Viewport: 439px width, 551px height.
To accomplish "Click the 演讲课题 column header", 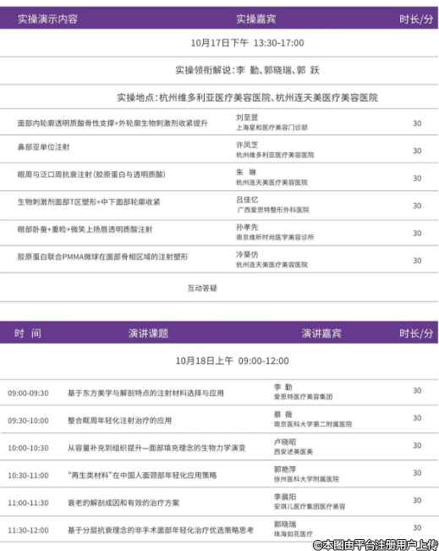I will (x=148, y=333).
